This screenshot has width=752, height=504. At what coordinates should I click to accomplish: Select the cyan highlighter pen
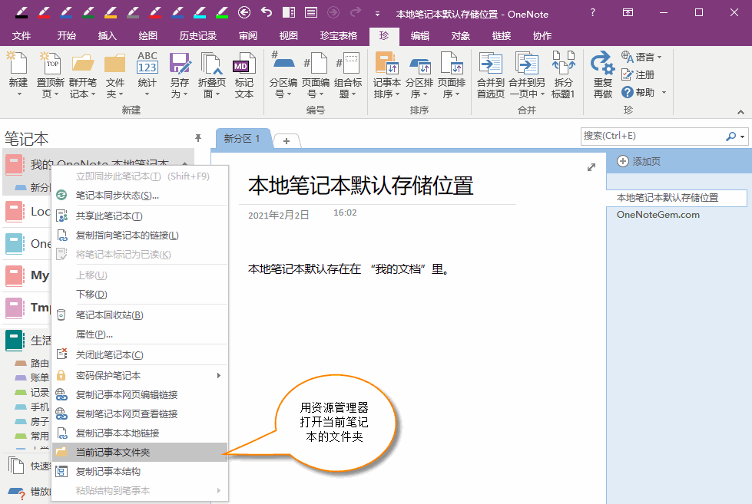200,12
